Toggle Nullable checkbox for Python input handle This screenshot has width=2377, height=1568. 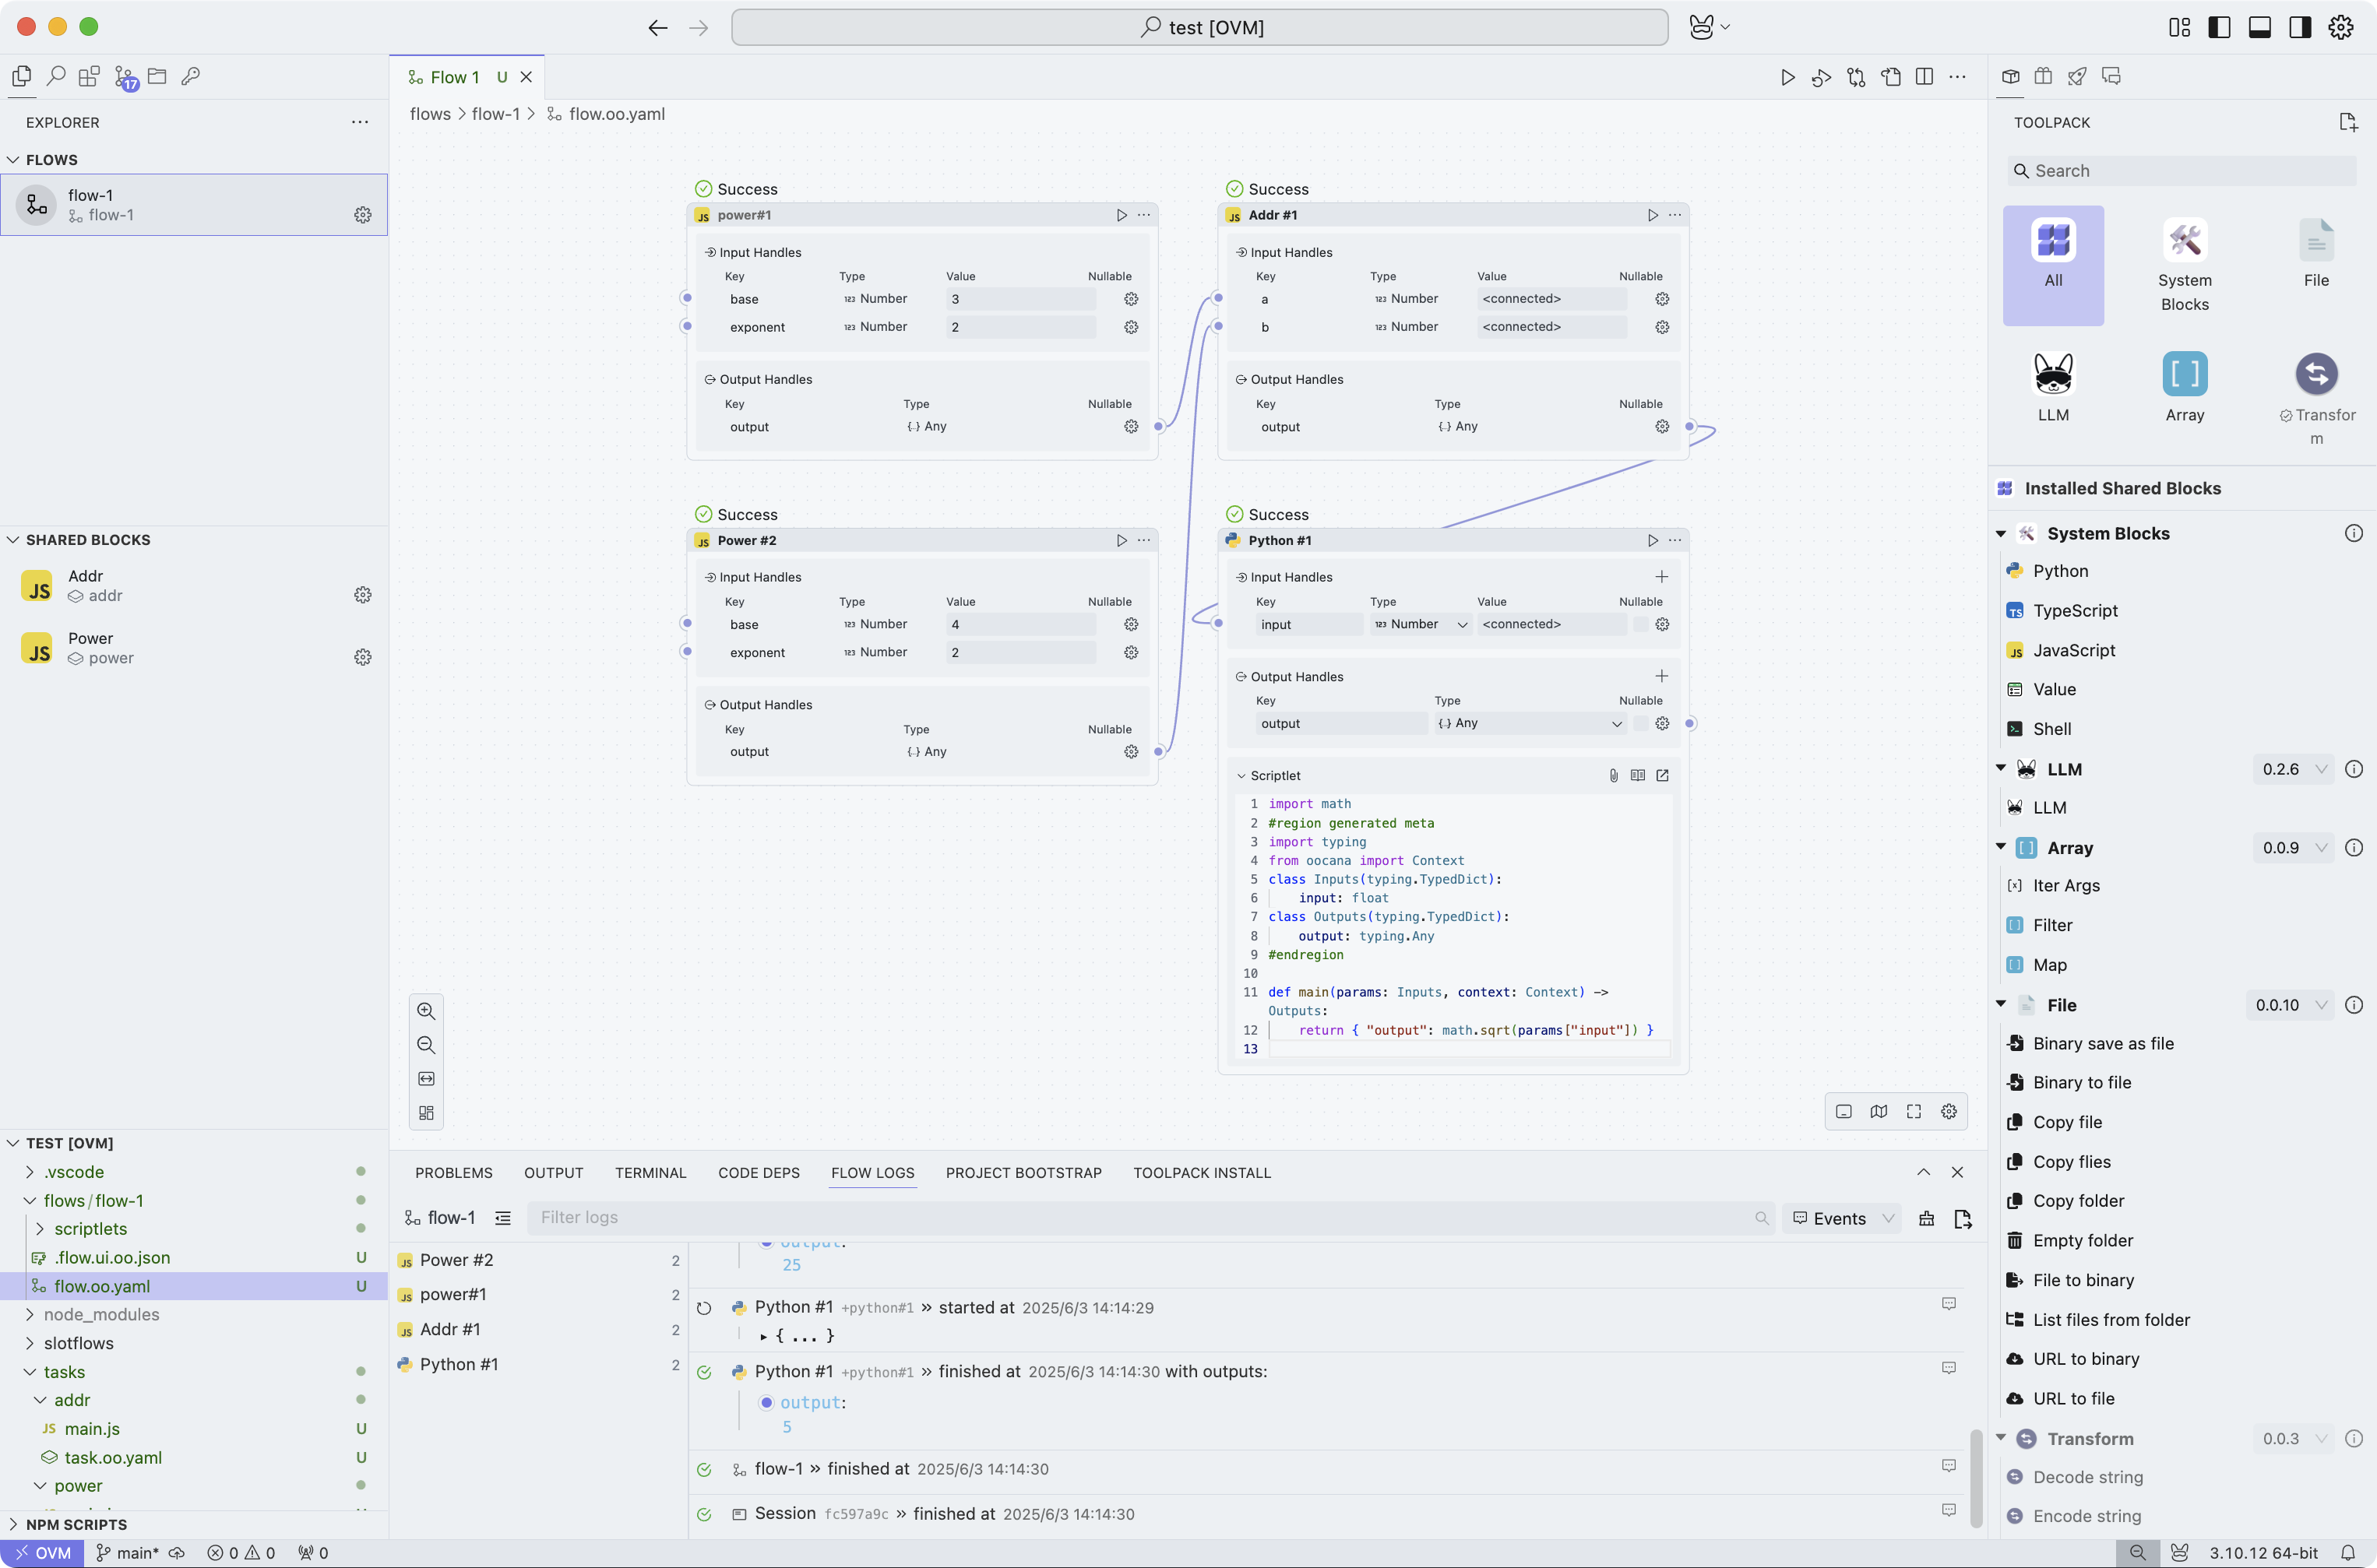click(x=1641, y=624)
